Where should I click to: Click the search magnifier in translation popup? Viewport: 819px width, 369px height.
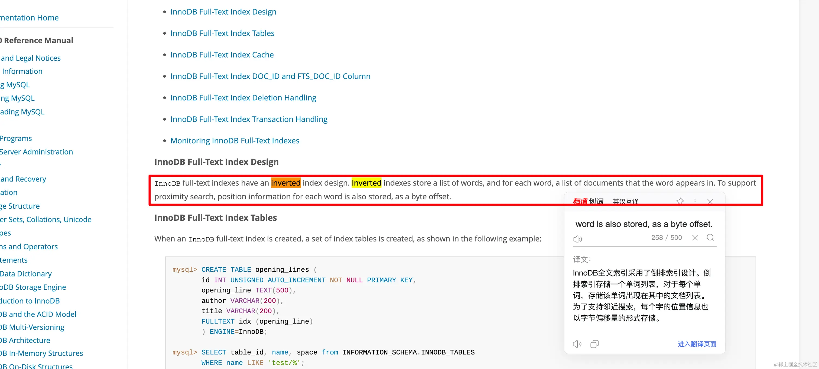pos(710,238)
